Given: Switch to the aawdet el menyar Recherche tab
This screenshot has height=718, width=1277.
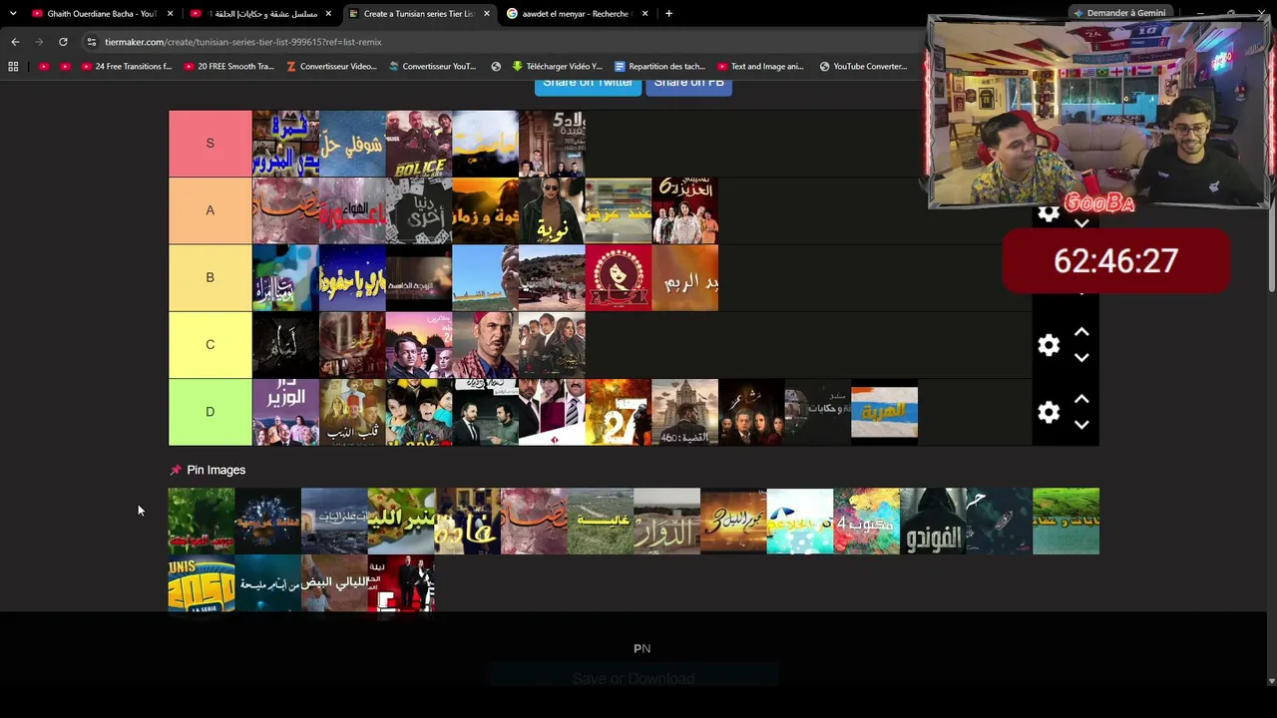Looking at the screenshot, I should (x=578, y=14).
